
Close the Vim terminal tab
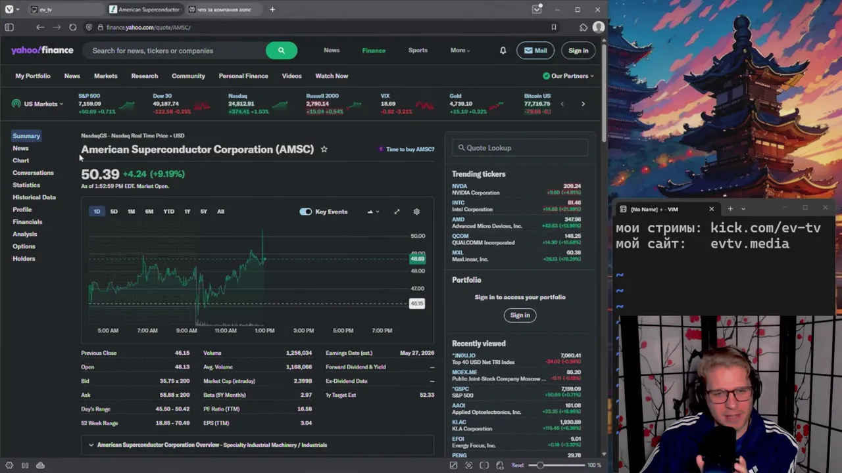click(711, 209)
